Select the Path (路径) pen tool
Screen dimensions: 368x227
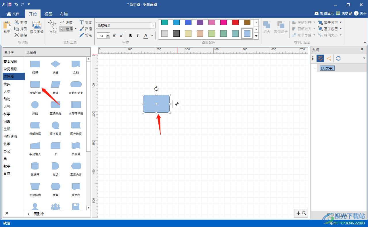(x=86, y=29)
